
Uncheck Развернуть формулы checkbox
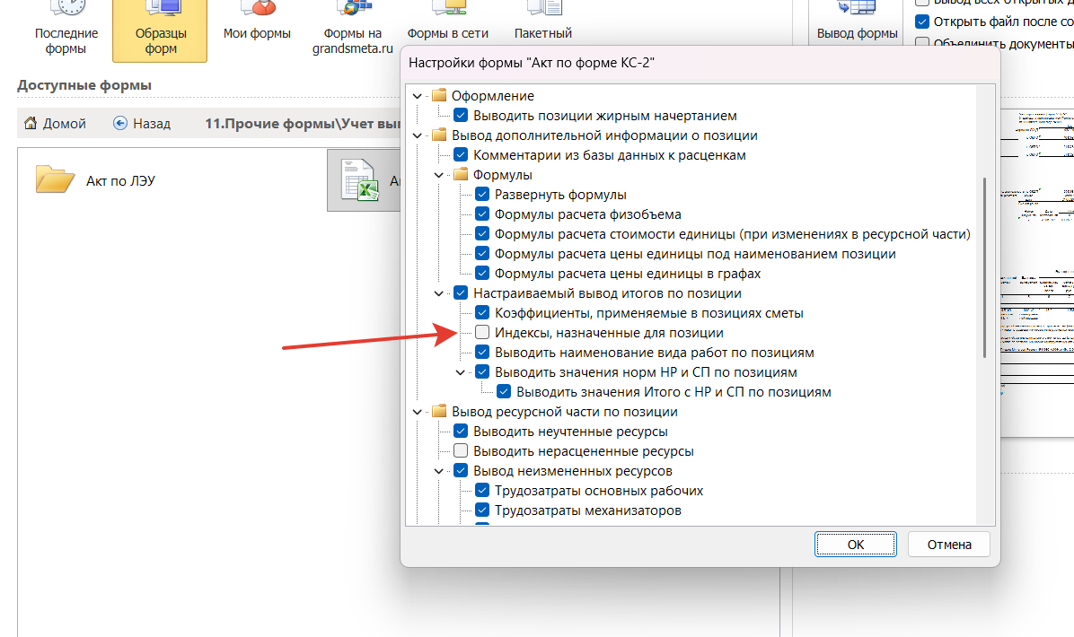click(482, 195)
